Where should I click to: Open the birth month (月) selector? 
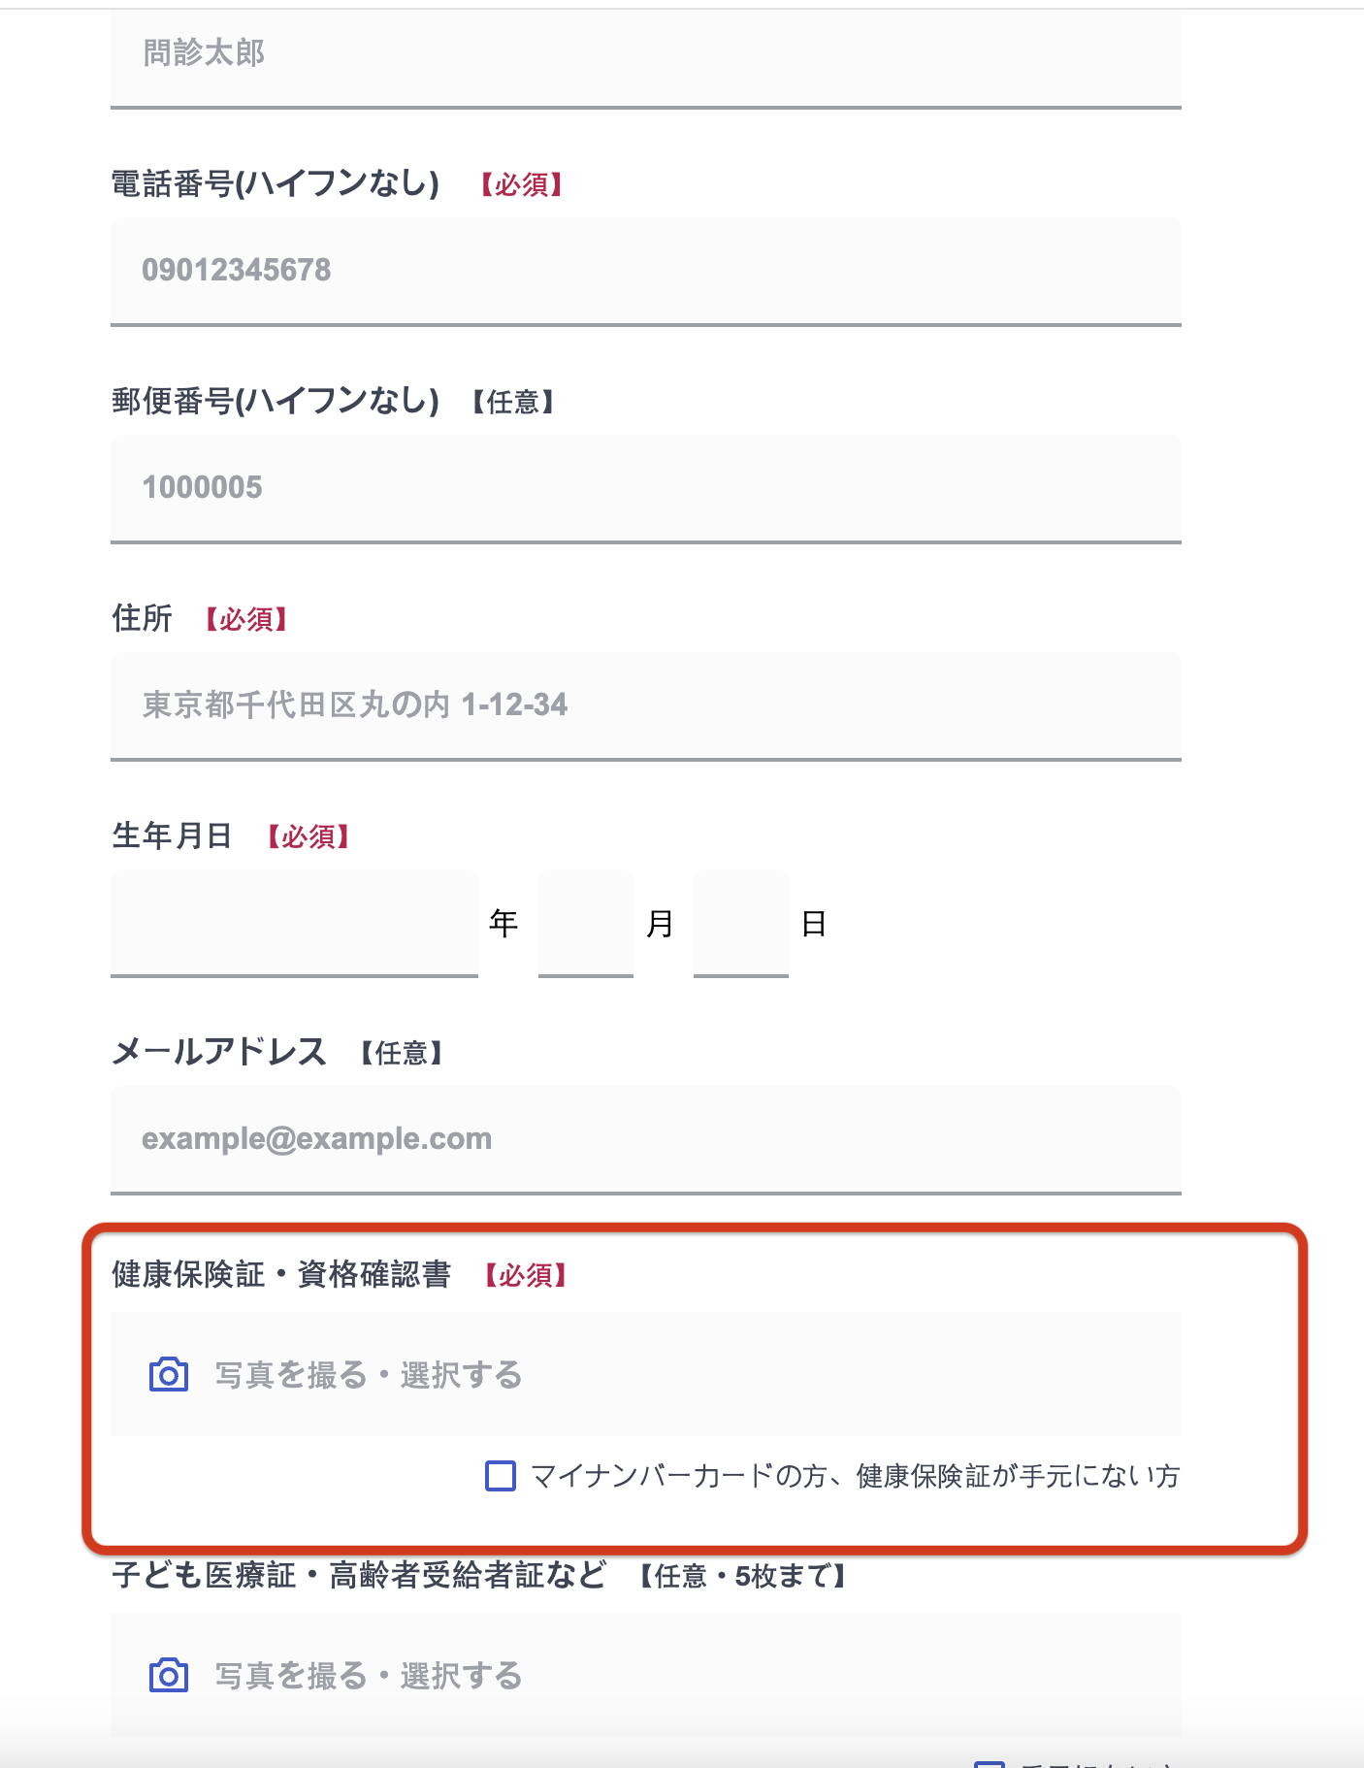pos(585,922)
